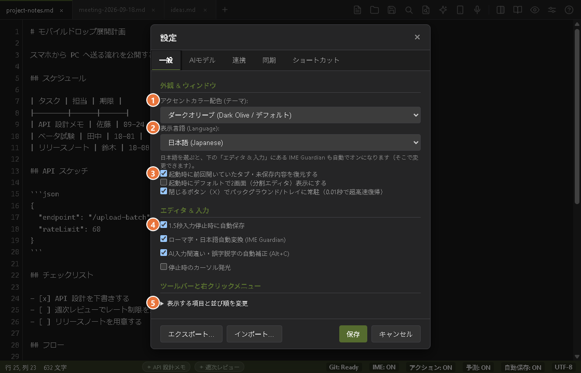This screenshot has width=581, height=373.
Task: Switch to the 連携 tab
Action: [x=239, y=60]
